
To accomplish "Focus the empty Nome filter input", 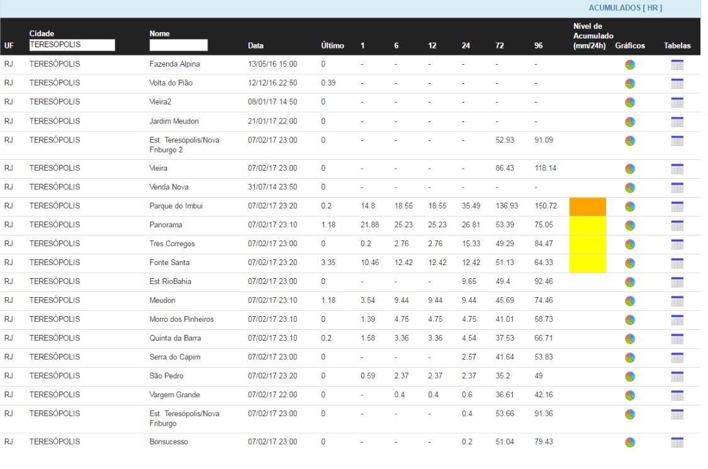I will [178, 45].
